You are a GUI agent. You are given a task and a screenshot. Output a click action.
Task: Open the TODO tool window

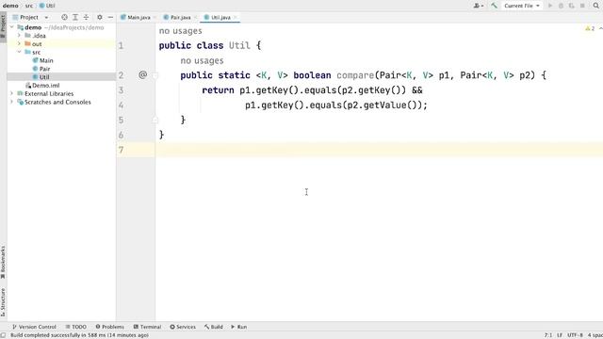click(x=75, y=327)
